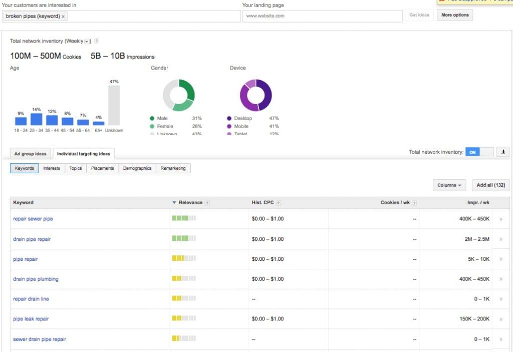Screen dimensions: 513x352
Task: Sort by the Relevance column arrow
Action: 174,203
